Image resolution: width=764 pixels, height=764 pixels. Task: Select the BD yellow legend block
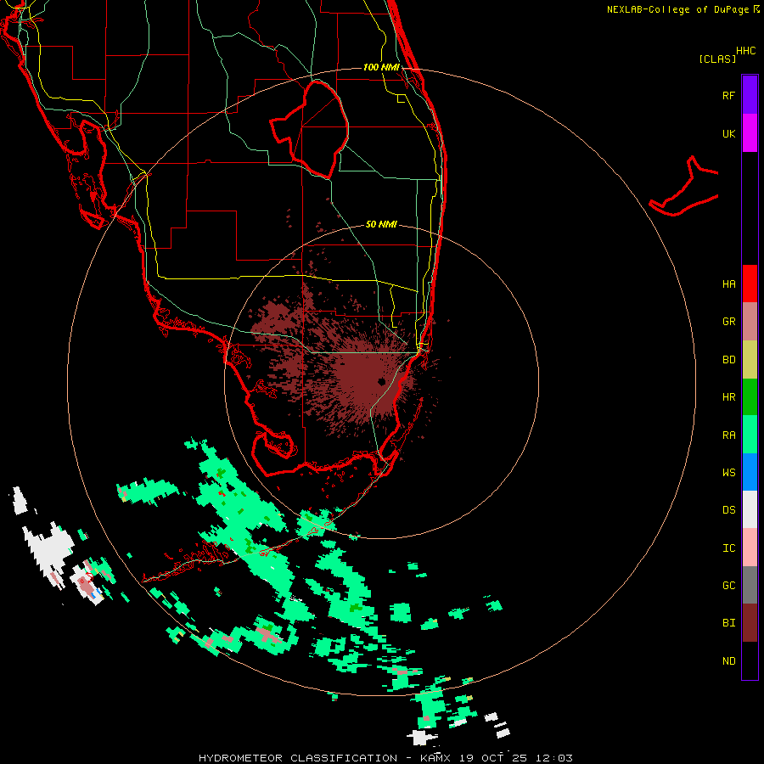tap(750, 360)
